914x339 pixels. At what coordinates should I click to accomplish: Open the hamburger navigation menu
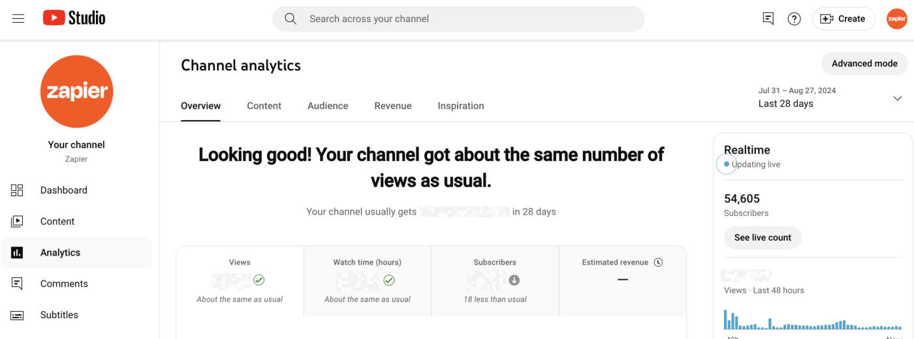pyautogui.click(x=18, y=19)
